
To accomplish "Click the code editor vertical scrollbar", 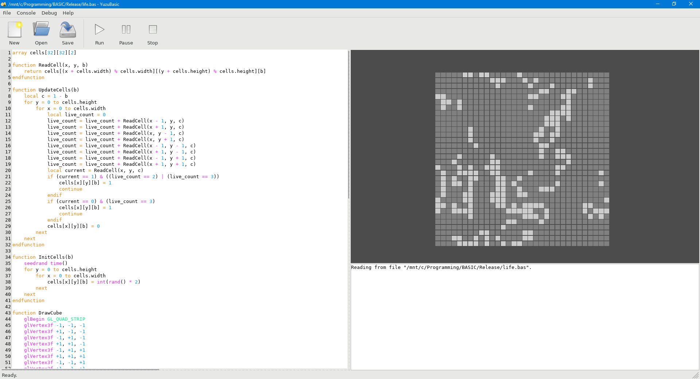I will [349, 124].
